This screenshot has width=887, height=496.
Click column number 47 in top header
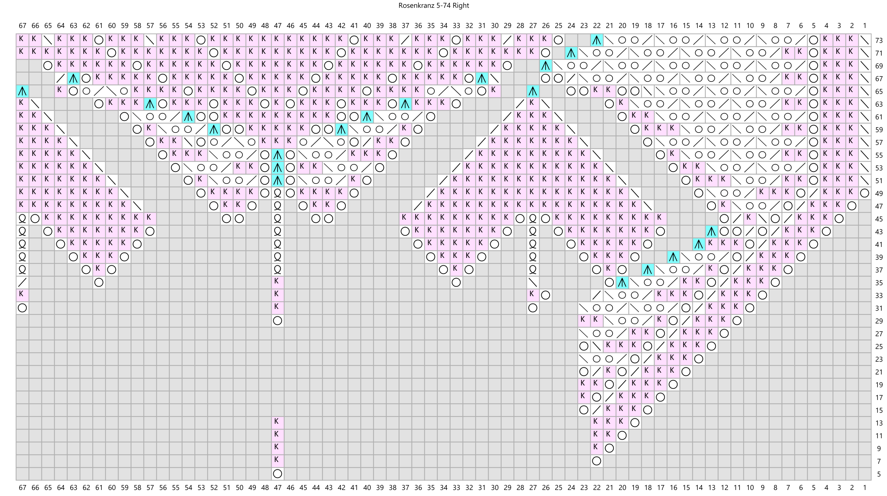pyautogui.click(x=278, y=26)
